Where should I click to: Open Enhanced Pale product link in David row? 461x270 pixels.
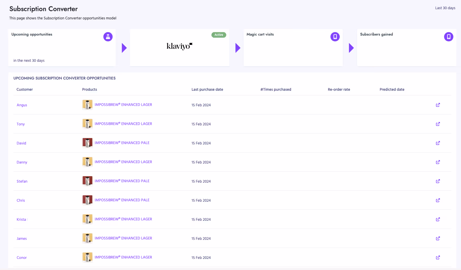122,143
